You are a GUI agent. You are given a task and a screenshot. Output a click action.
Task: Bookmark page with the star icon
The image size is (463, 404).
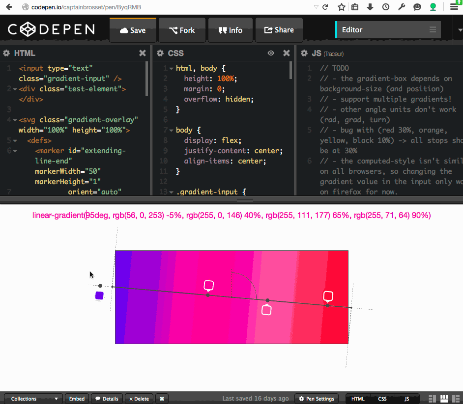[342, 7]
